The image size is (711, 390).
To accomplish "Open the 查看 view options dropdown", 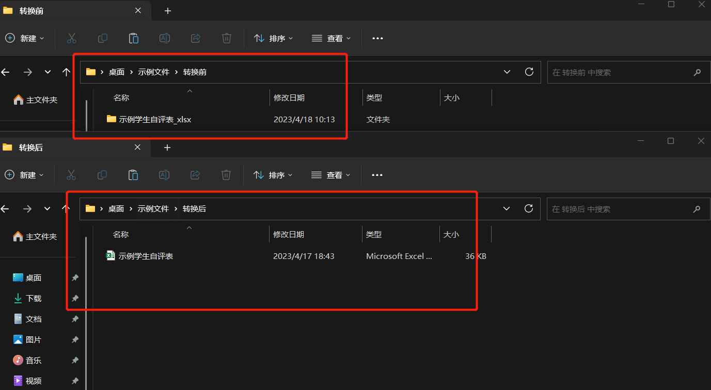I will [x=331, y=38].
